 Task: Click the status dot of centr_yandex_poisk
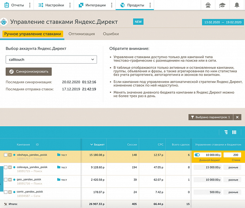pos(14,192)
